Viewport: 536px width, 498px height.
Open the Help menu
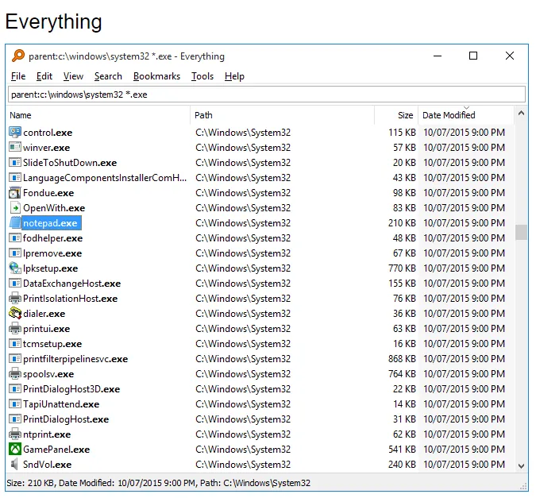coord(234,76)
